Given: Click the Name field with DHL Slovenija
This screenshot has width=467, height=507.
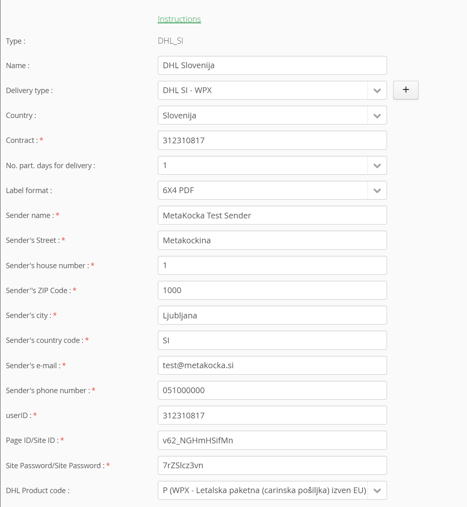Looking at the screenshot, I should point(272,65).
